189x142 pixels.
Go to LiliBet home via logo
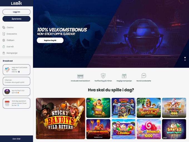[x=16, y=3]
